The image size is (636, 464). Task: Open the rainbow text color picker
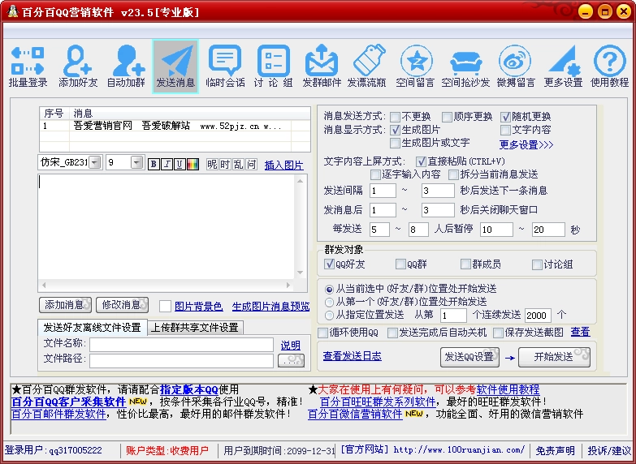click(x=193, y=164)
